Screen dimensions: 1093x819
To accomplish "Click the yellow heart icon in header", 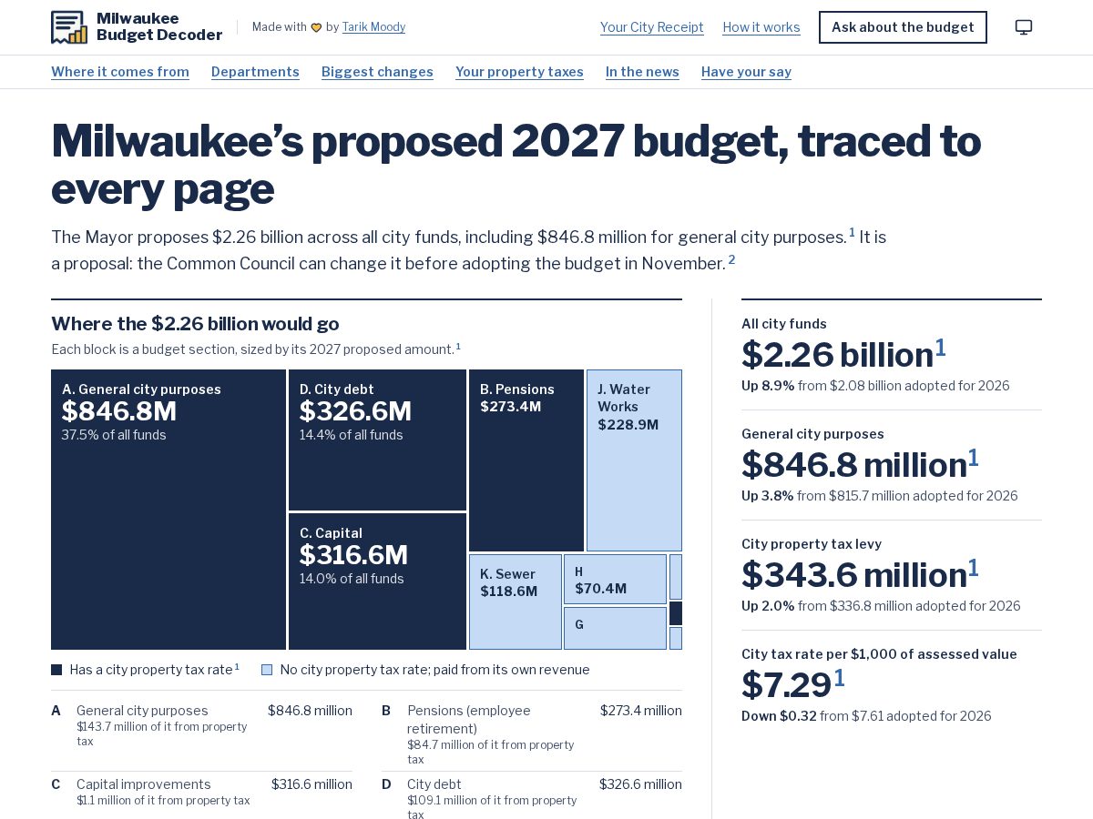I will (316, 27).
